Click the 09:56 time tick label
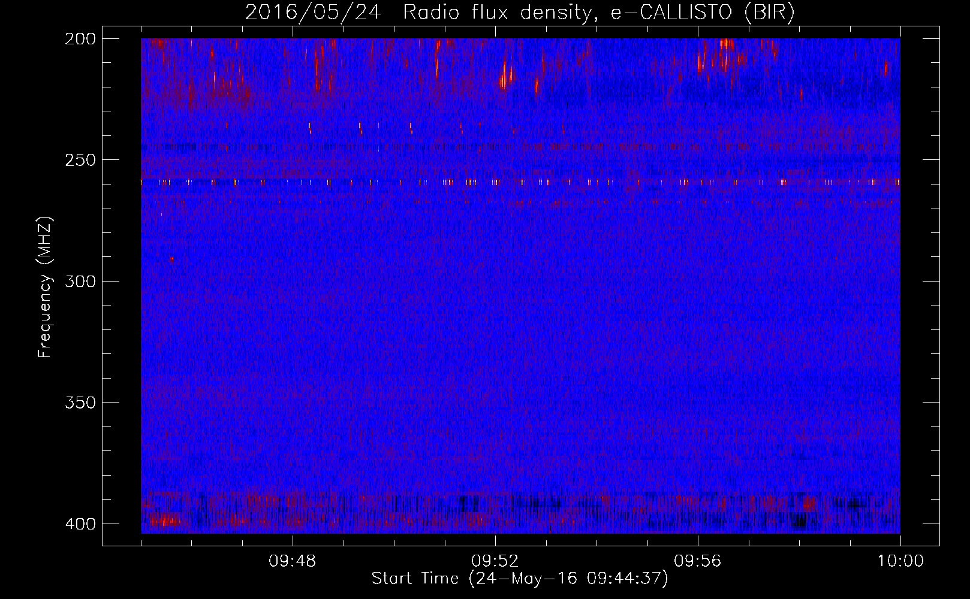Viewport: 970px width, 599px height. (698, 561)
